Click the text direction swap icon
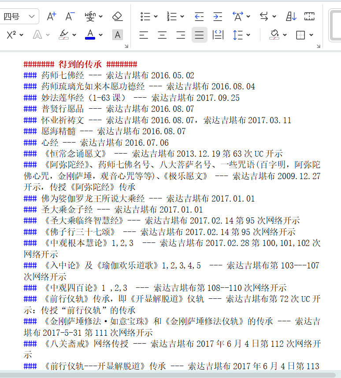 pyautogui.click(x=264, y=16)
